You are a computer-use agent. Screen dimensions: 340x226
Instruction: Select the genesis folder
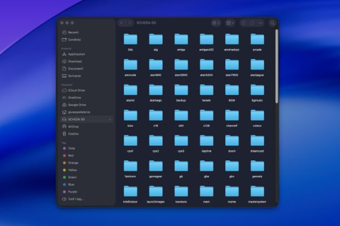(257, 169)
